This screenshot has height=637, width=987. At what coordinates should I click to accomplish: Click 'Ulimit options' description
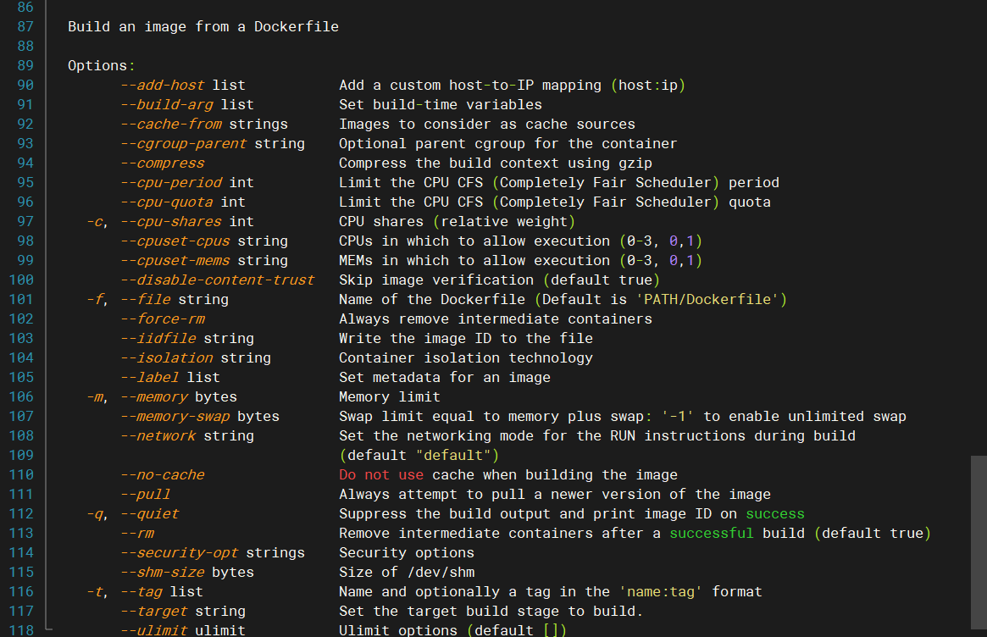tap(398, 630)
